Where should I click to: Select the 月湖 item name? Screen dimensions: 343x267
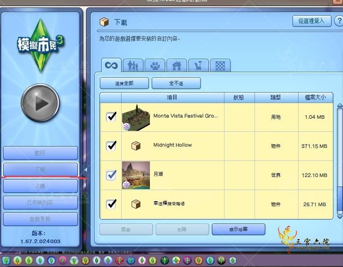[158, 174]
